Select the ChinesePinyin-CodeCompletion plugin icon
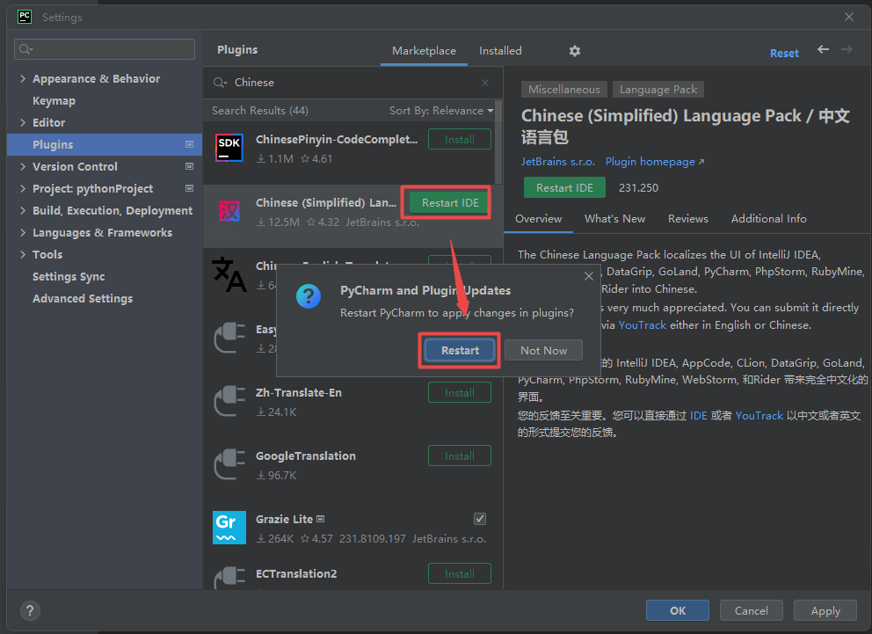Viewport: 872px width, 634px height. pos(229,148)
